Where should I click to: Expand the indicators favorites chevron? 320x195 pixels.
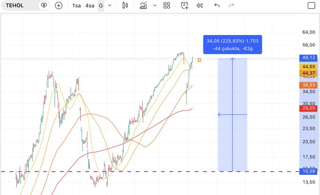tap(155, 6)
